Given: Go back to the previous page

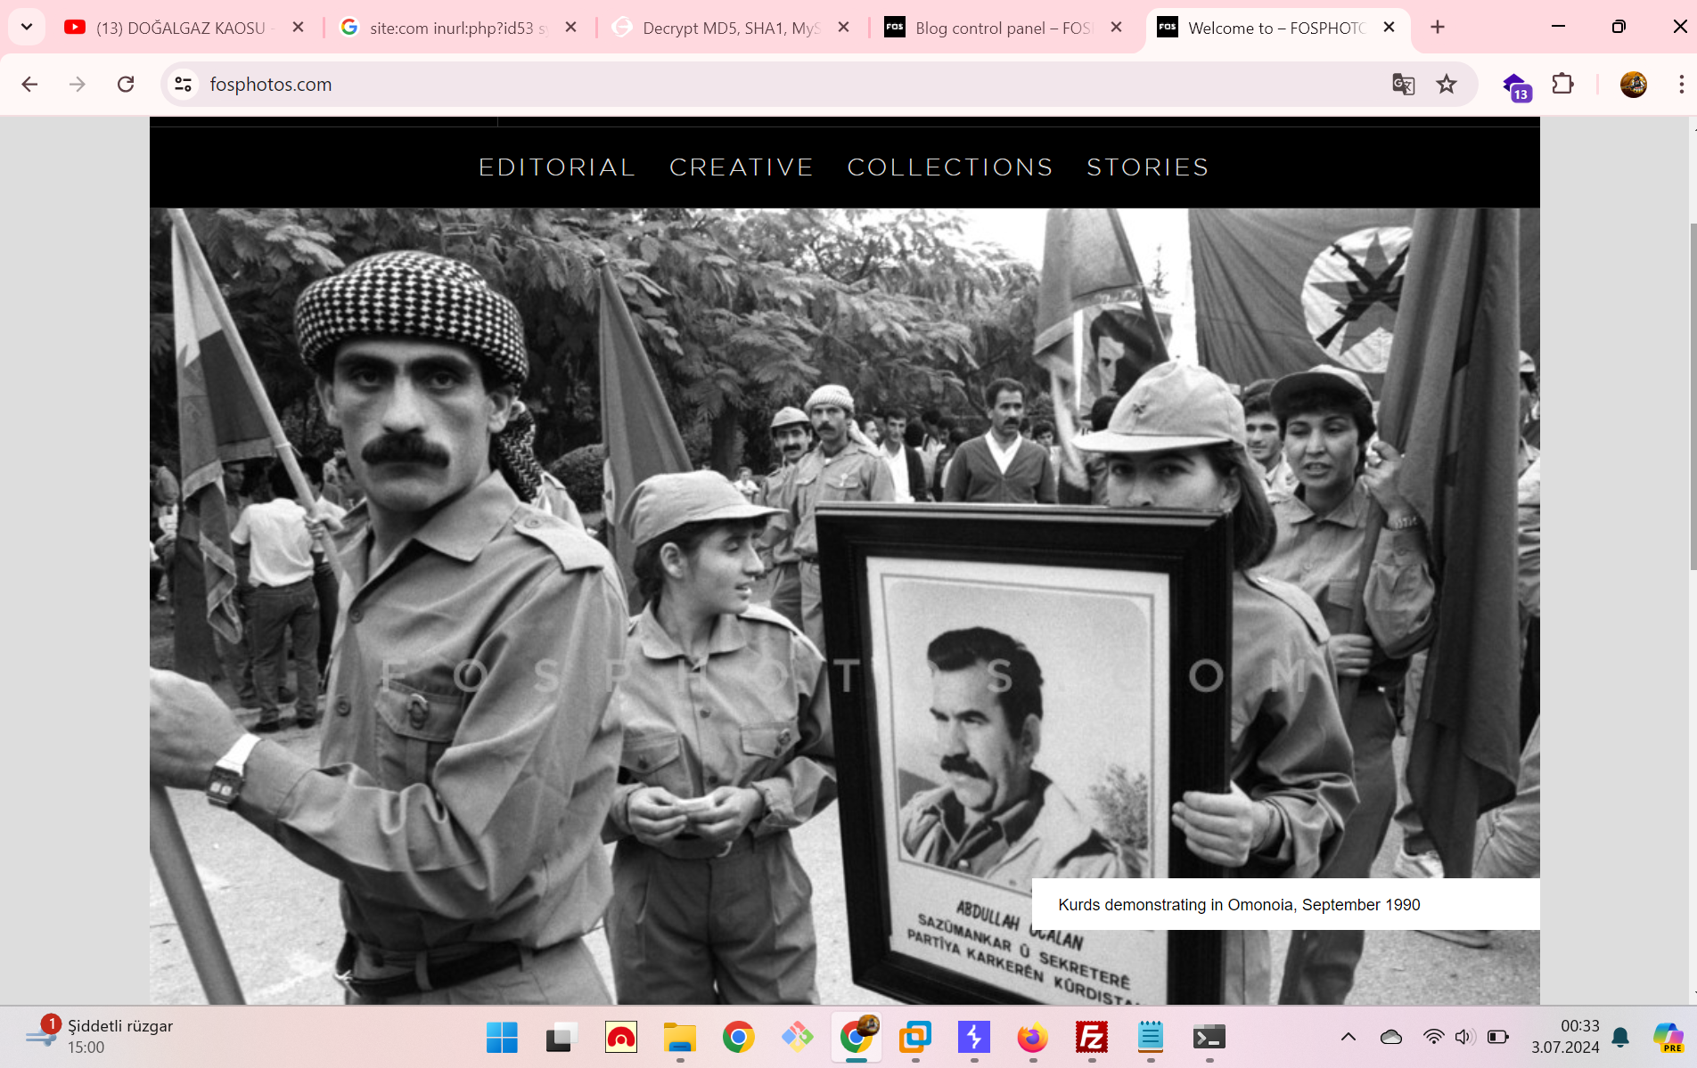Looking at the screenshot, I should pyautogui.click(x=29, y=84).
